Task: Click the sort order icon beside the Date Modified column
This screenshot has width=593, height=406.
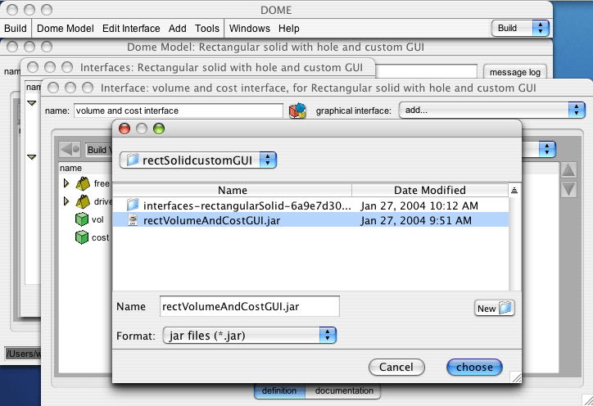Action: coord(514,190)
